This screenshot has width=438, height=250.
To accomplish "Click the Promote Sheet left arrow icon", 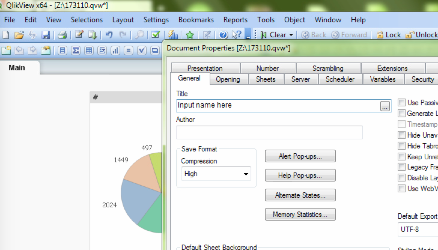I will point(20,50).
